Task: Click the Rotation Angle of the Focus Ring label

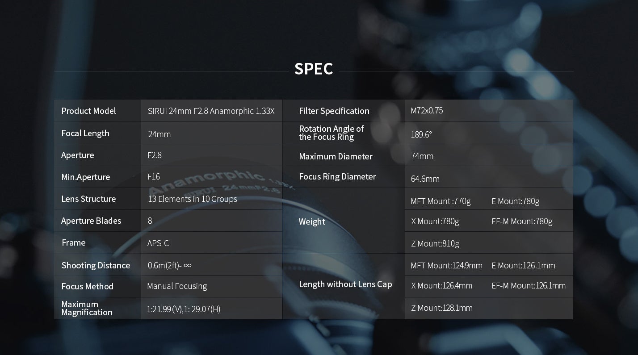Action: tap(331, 133)
